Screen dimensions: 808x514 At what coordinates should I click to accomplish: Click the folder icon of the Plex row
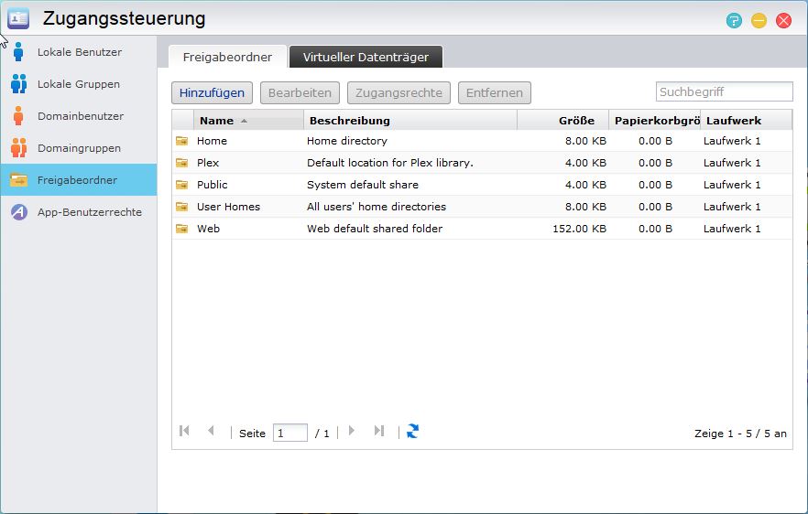pos(182,163)
